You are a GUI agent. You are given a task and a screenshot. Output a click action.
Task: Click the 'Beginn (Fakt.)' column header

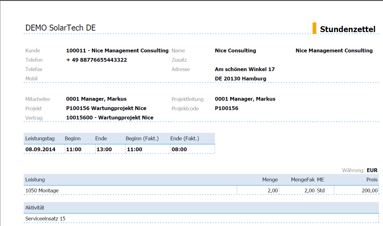pos(142,138)
